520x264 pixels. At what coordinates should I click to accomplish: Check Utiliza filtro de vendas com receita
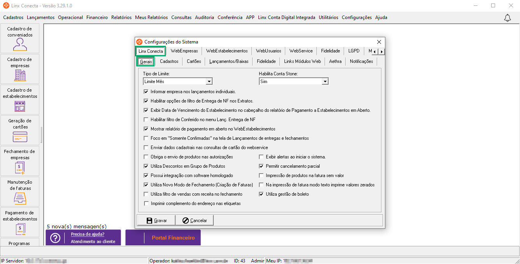coord(146,194)
